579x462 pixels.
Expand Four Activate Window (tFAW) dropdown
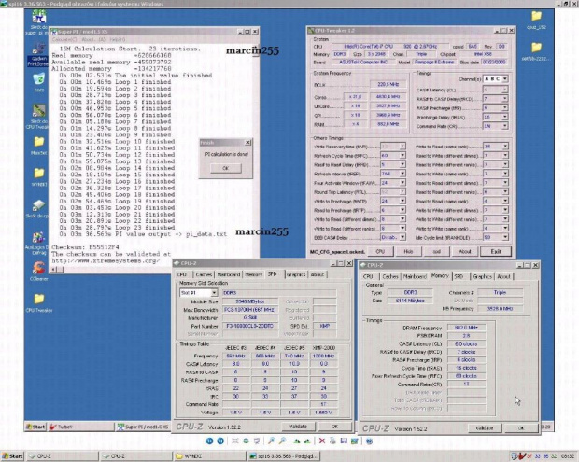click(402, 183)
